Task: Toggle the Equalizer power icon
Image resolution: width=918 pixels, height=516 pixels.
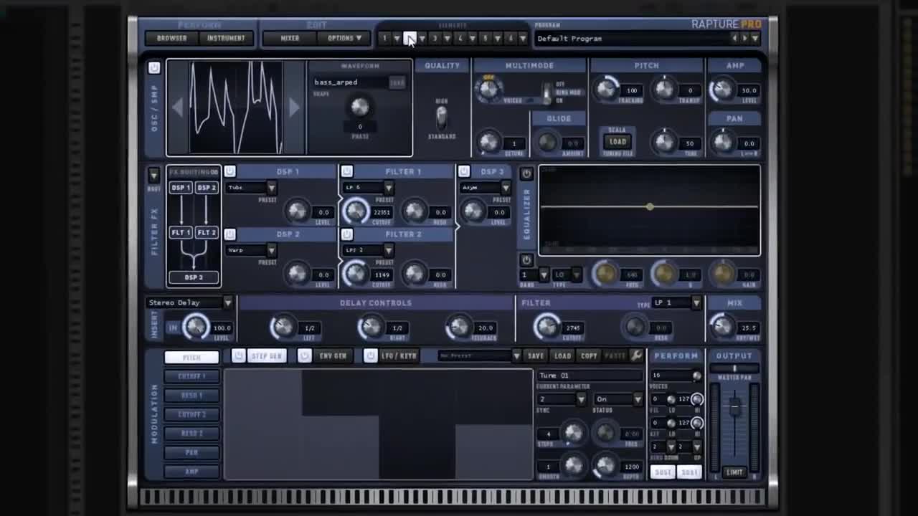Action: click(x=526, y=173)
